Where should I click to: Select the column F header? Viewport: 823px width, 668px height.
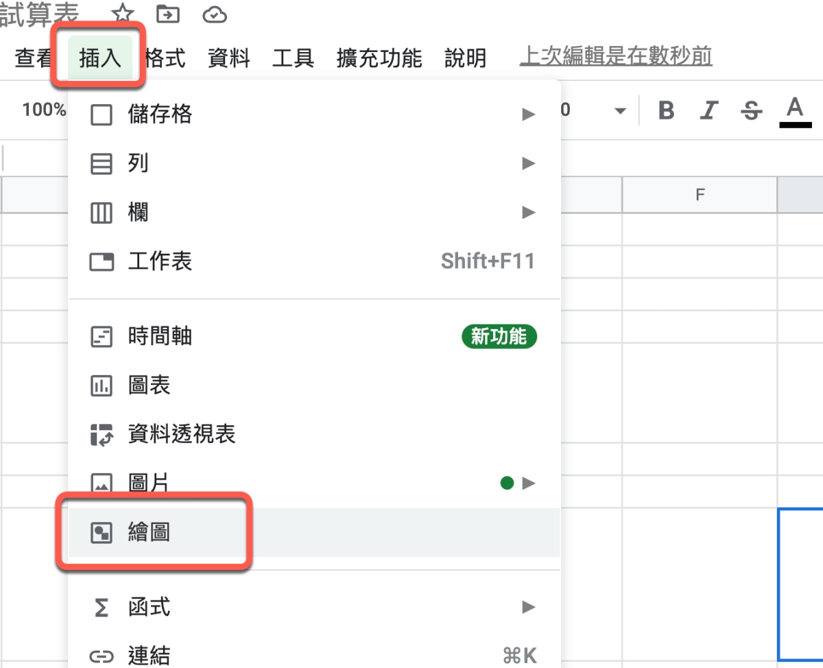tap(700, 195)
